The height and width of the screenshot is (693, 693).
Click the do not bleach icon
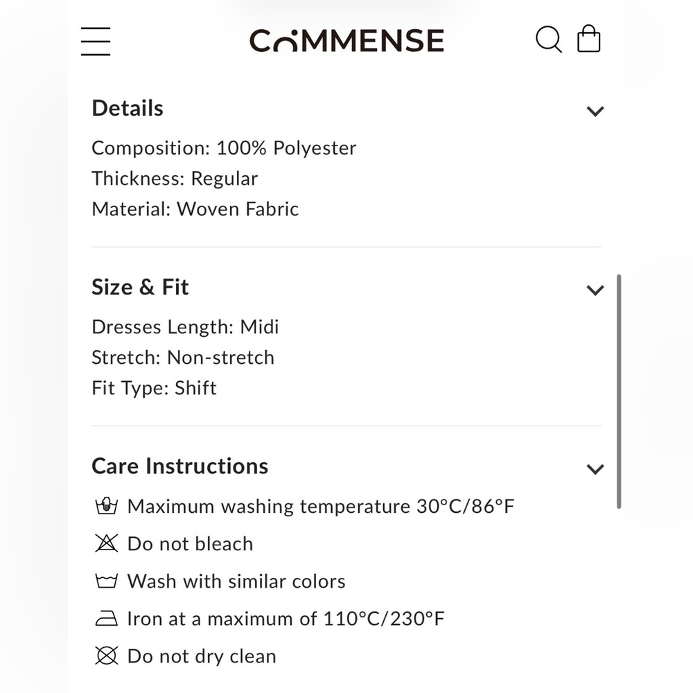point(106,544)
